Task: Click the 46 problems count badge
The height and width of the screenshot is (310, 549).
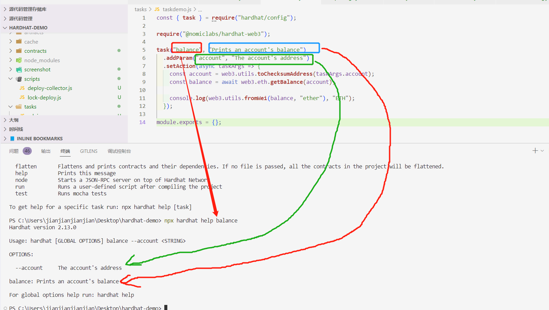Action: (x=27, y=151)
